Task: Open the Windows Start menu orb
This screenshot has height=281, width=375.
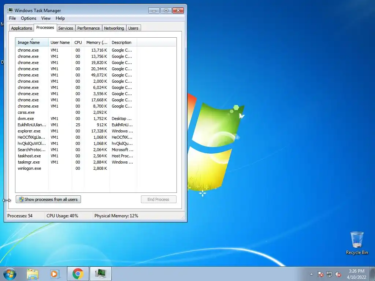Action: pyautogui.click(x=10, y=274)
